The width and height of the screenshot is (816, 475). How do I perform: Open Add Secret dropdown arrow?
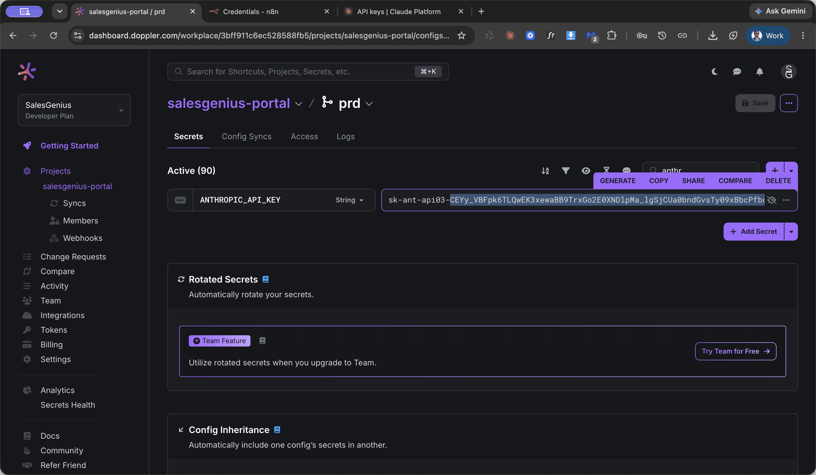(x=791, y=232)
